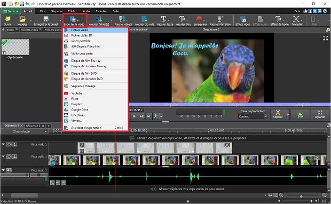Click the 360 view button
Image resolution: width=331 pixels, height=204 pixels.
tap(300, 114)
